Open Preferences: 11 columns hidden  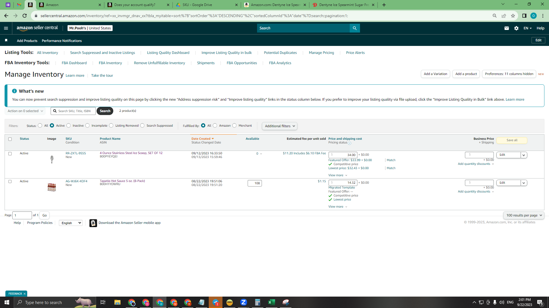[509, 74]
